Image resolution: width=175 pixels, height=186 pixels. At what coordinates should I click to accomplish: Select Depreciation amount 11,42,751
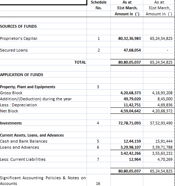[x=127, y=105]
